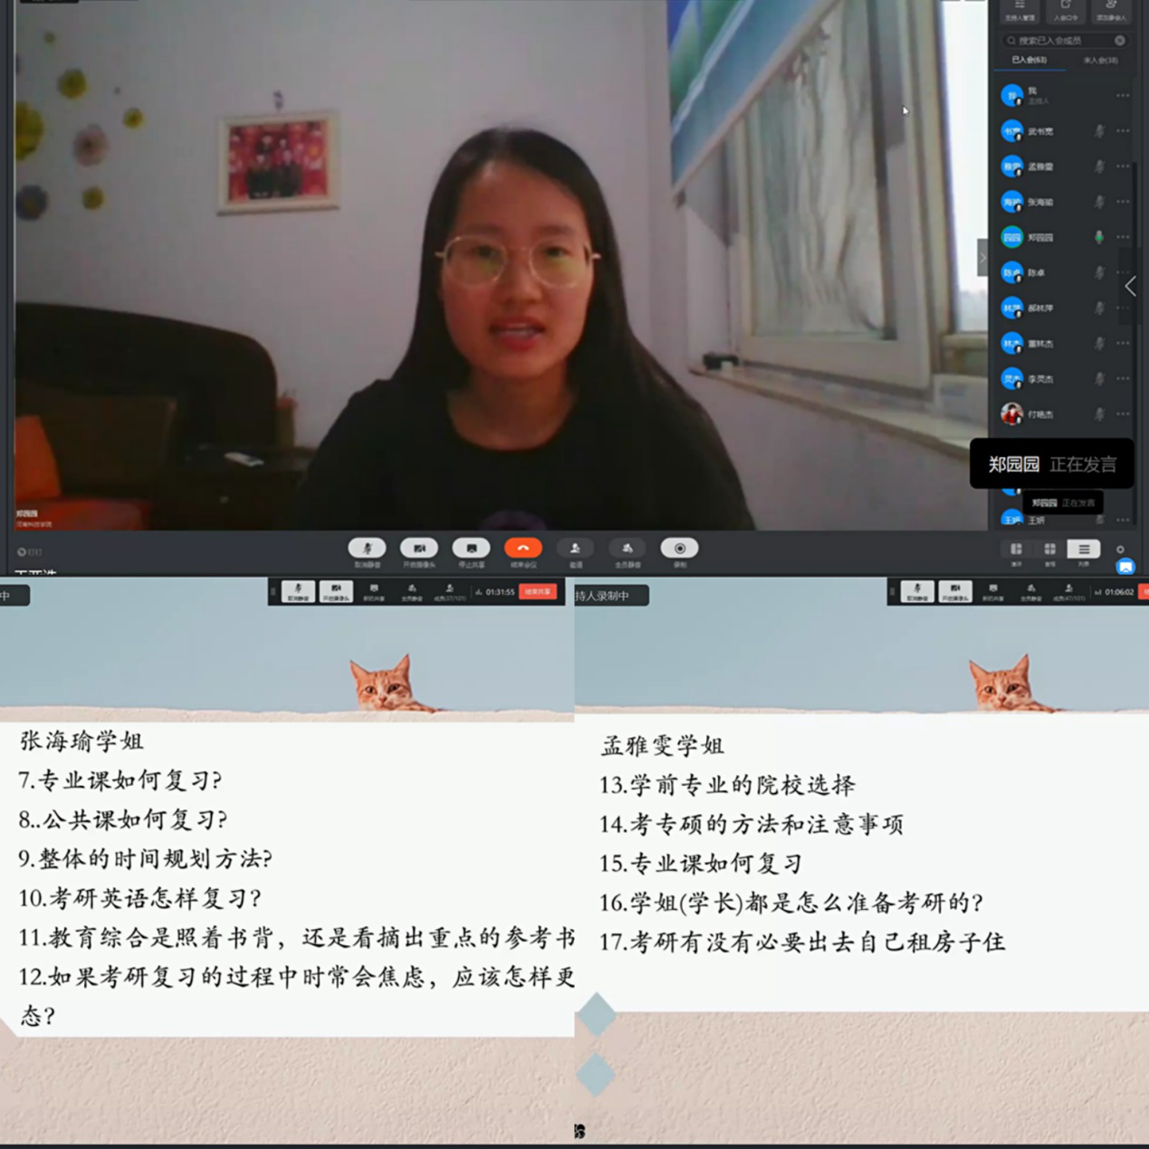Stop screen sharing via the share button
The image size is (1149, 1149).
coord(471,549)
